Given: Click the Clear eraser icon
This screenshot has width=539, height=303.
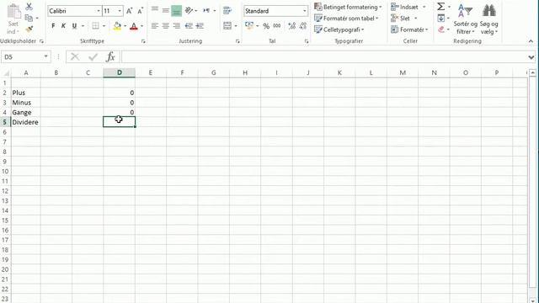Looking at the screenshot, I should 441,29.
